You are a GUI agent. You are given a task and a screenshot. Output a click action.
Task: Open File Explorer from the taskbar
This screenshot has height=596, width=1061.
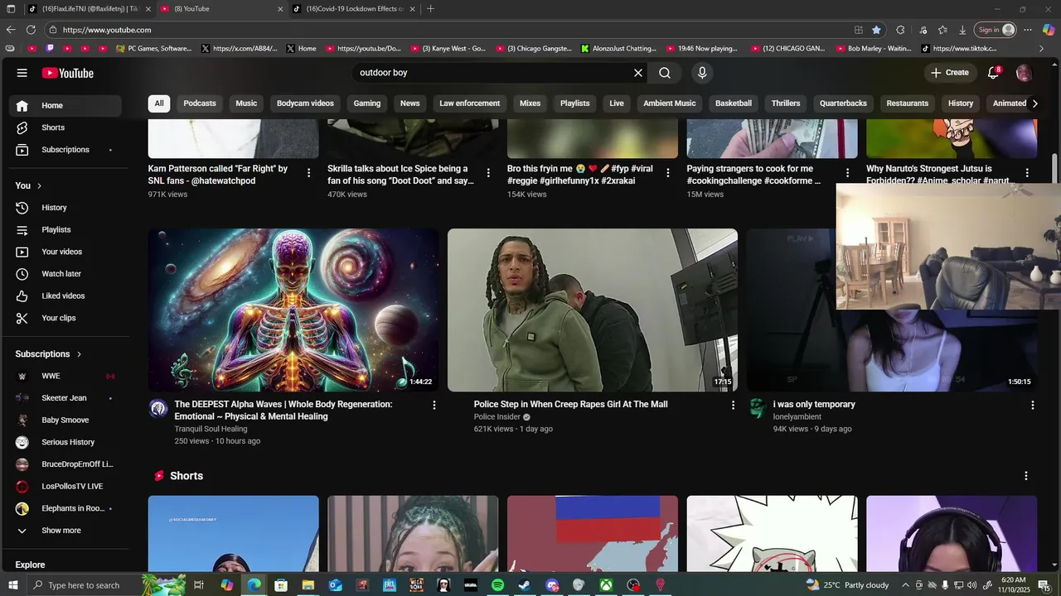[x=308, y=585]
